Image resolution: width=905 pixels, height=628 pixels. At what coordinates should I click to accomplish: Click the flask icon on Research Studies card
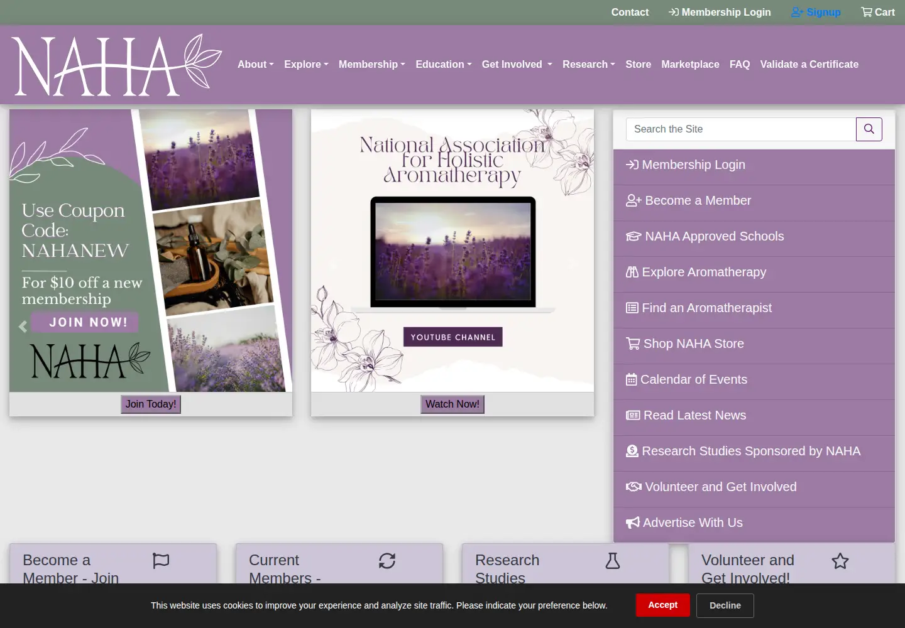tap(613, 561)
